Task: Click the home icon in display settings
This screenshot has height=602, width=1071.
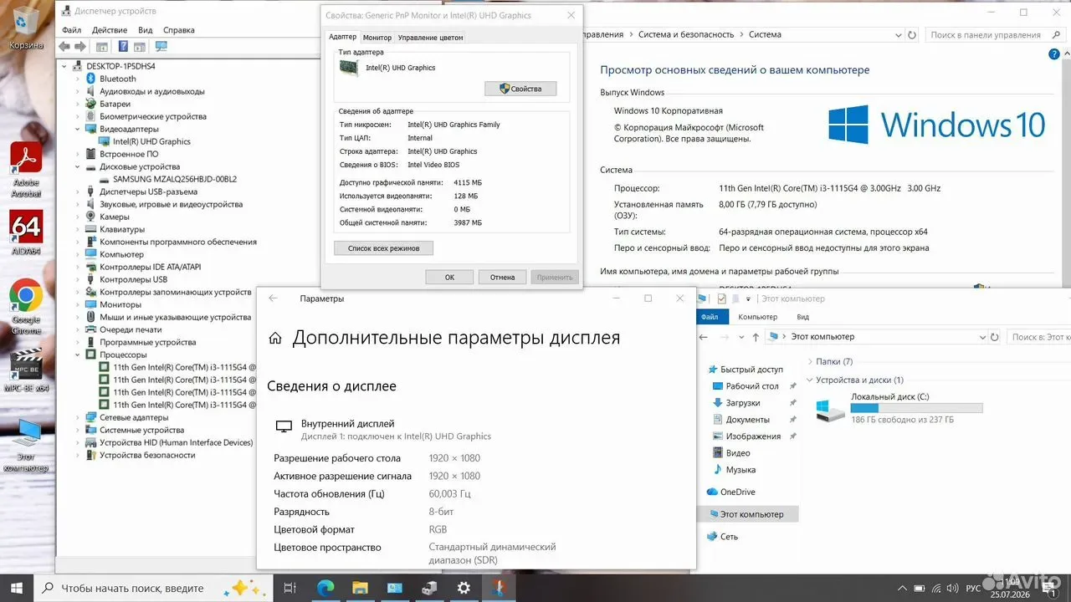Action: [274, 339]
